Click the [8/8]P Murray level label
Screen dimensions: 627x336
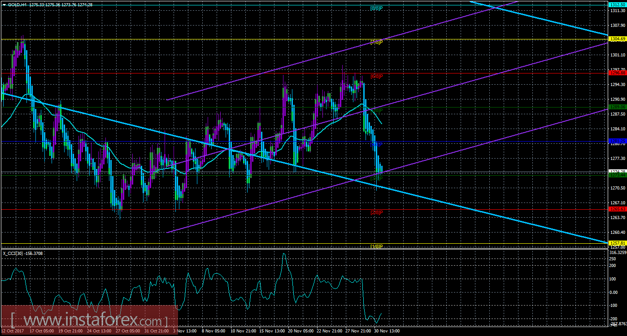pyautogui.click(x=376, y=9)
